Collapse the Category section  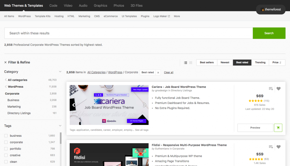60,72
